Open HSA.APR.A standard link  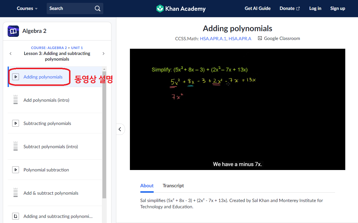coord(240,39)
